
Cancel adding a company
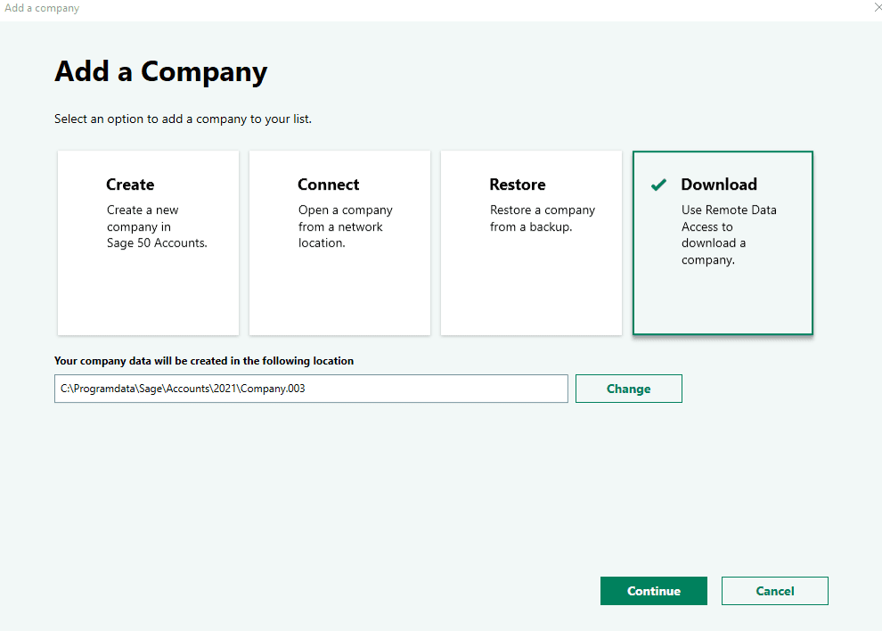pyautogui.click(x=774, y=590)
